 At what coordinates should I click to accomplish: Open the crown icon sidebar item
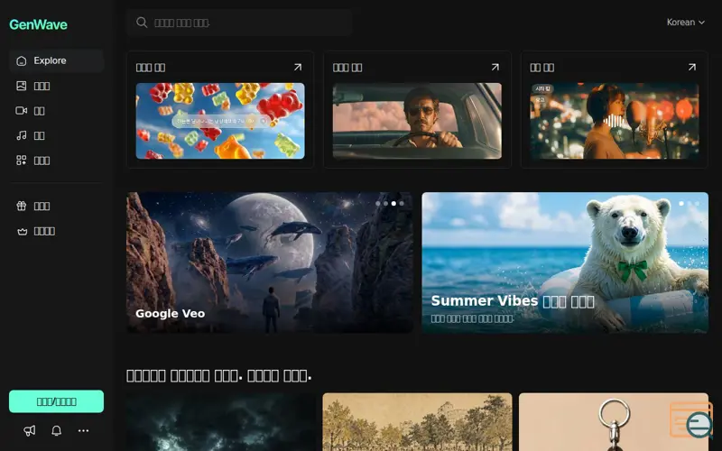pos(56,231)
